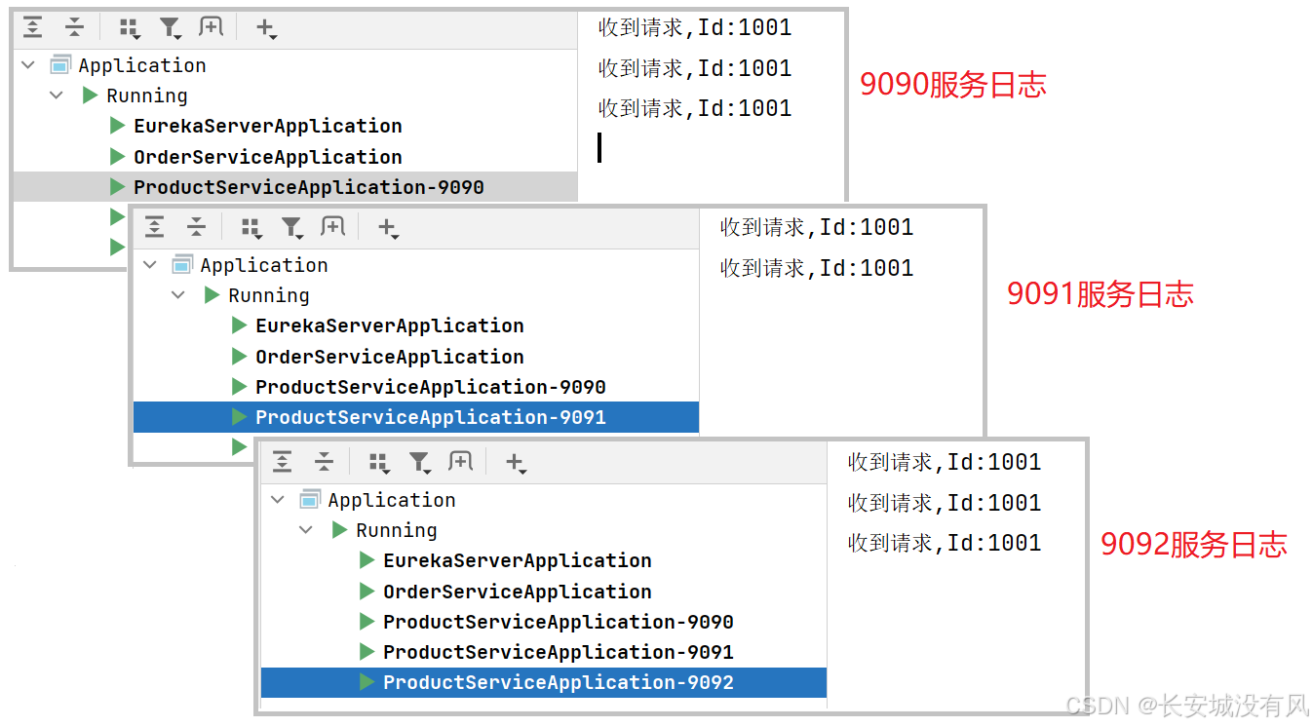
Task: Select OrderServiceApplication in 9091 window
Action: [x=417, y=357]
